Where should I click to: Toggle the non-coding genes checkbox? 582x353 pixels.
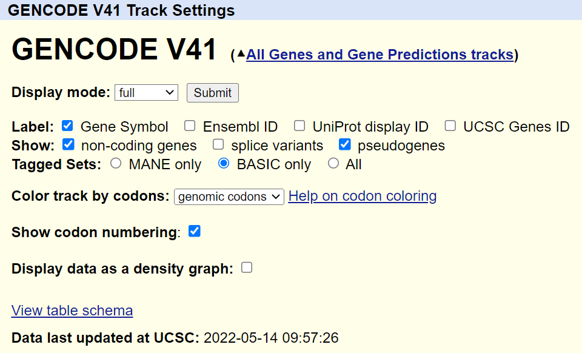click(x=69, y=145)
